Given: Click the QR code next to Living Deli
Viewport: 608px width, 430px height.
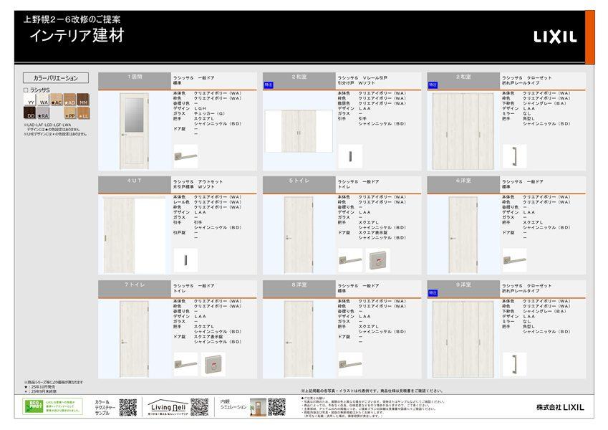Looking at the screenshot, I should (199, 408).
